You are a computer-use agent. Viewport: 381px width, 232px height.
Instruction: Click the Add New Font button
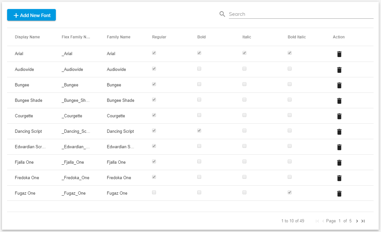31,15
